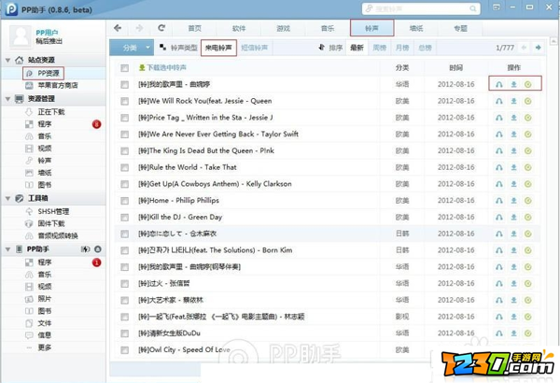560x383 pixels.
Task: Switch to the 软件 tab
Action: pyautogui.click(x=239, y=28)
